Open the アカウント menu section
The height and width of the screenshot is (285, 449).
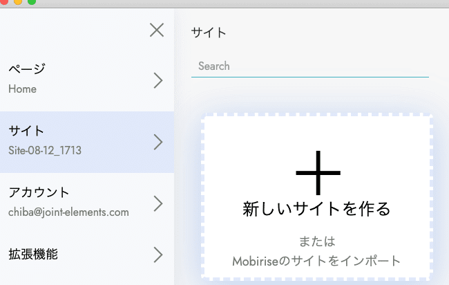[87, 203]
